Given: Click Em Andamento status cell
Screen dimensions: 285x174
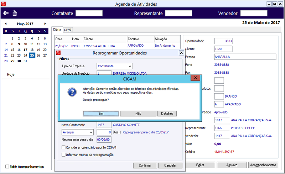Looking at the screenshot, I should pyautogui.click(x=165, y=46).
